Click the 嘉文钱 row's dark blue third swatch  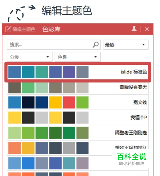[x=42, y=102]
